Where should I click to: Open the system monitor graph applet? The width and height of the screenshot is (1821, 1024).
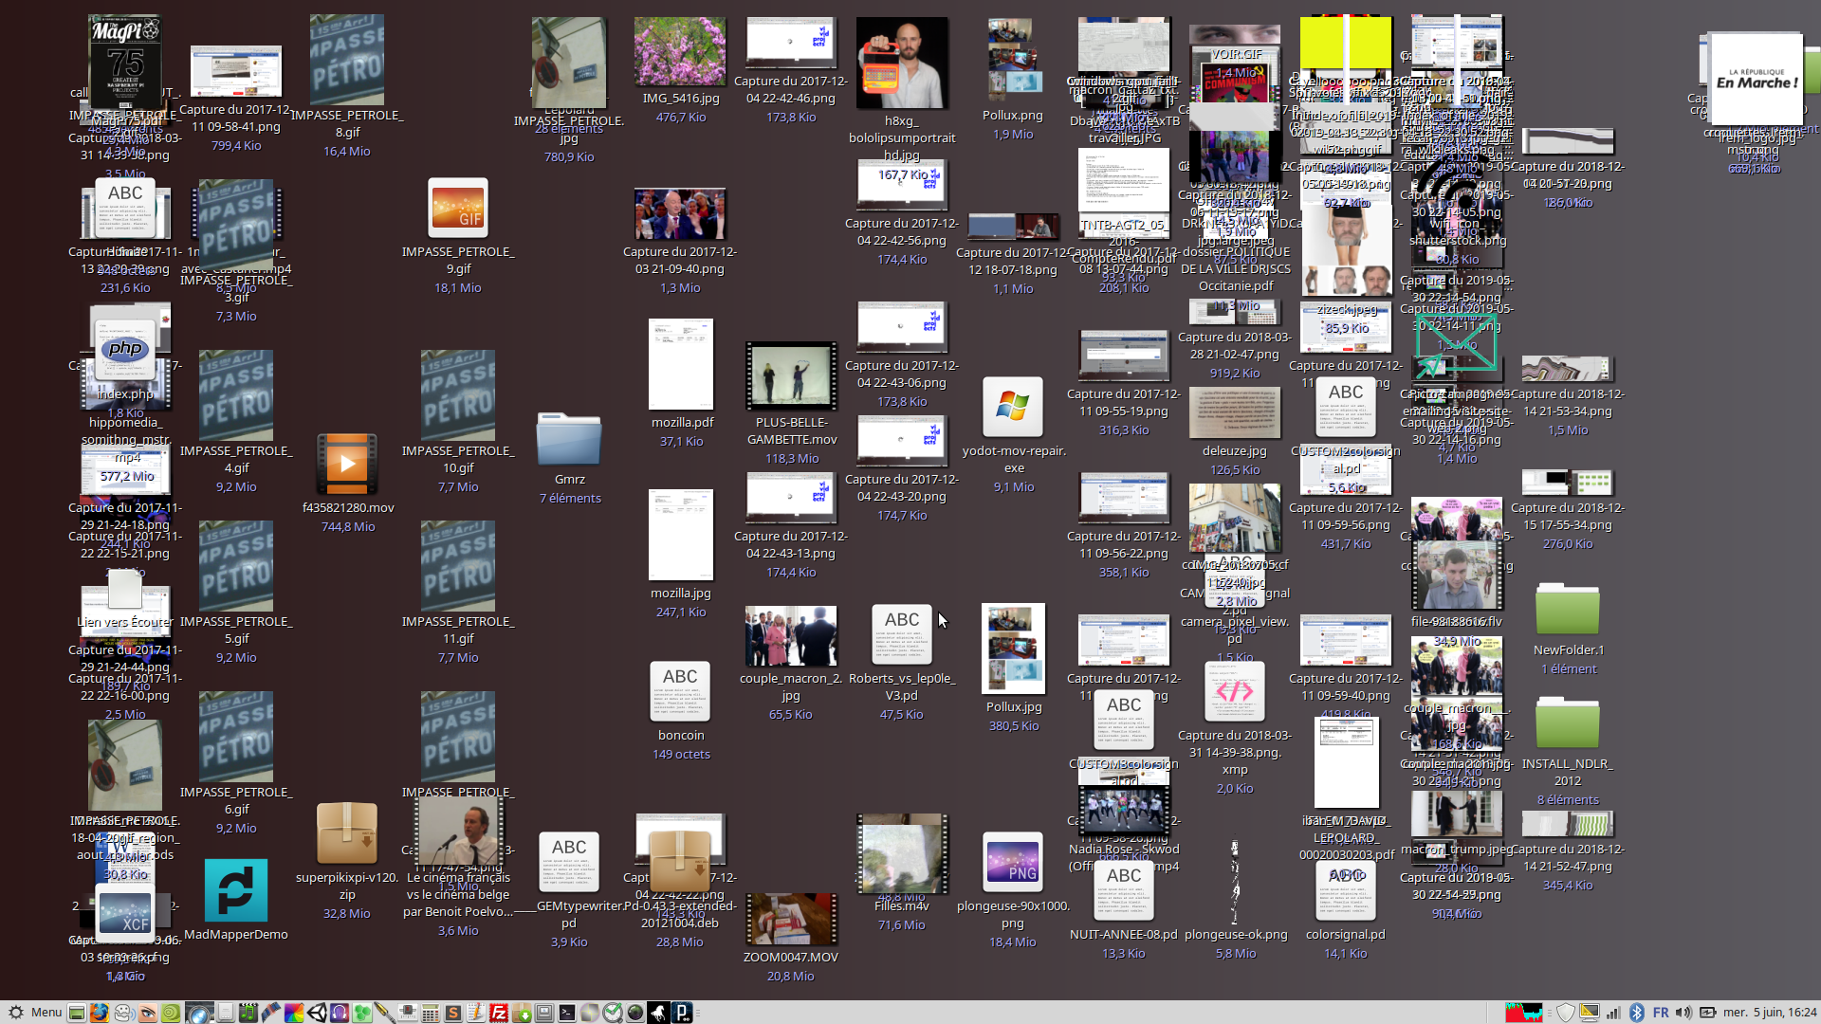1524,1013
